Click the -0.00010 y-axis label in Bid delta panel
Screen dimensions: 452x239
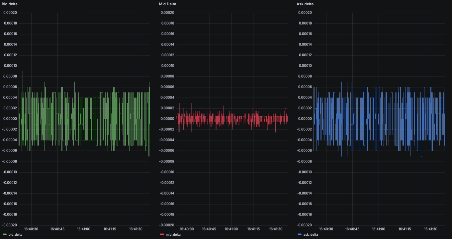click(9, 172)
